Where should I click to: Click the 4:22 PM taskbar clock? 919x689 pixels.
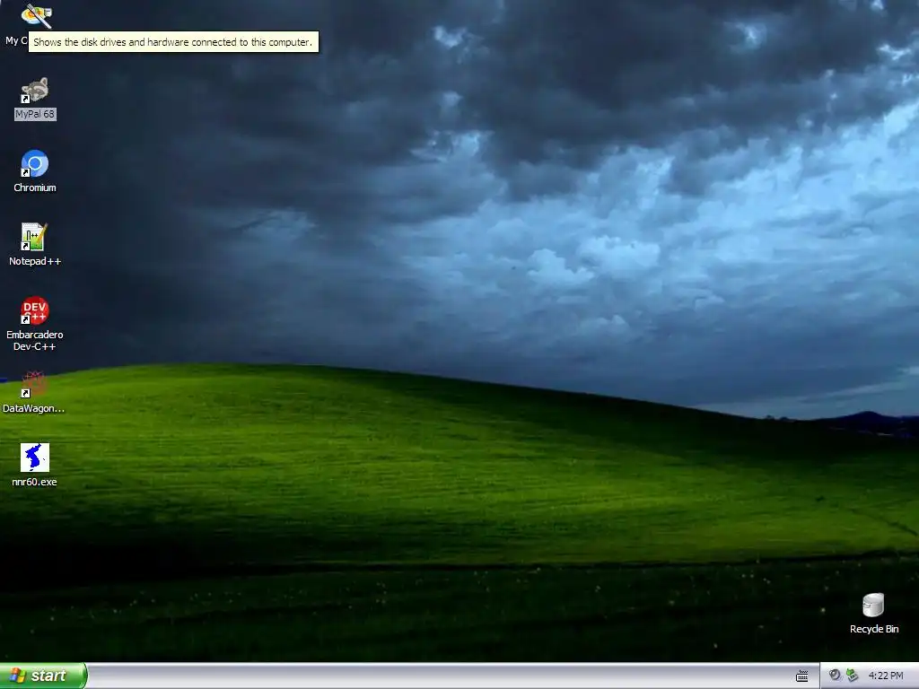pyautogui.click(x=886, y=676)
